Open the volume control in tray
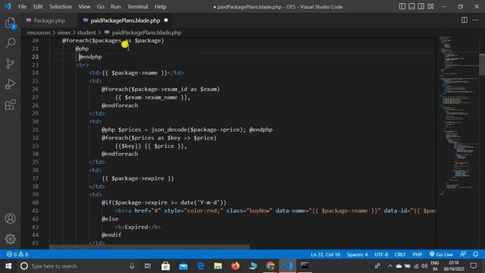The width and height of the screenshot is (485, 273). click(424, 266)
